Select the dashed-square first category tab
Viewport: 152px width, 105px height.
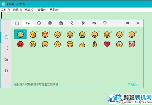(17, 23)
